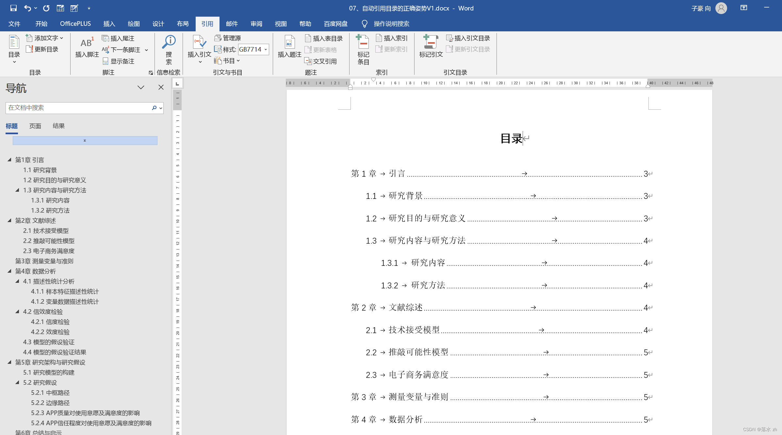Click Insert Citation (插入引文)
Image resolution: width=782 pixels, height=435 pixels.
[200, 49]
